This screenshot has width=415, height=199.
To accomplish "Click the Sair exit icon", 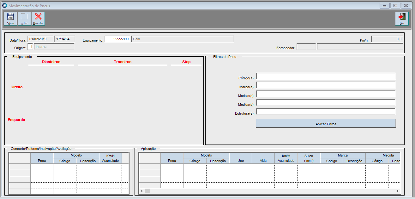I will pyautogui.click(x=402, y=18).
